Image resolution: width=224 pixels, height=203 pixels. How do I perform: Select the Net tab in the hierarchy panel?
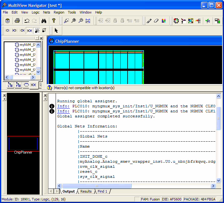pos(33,85)
